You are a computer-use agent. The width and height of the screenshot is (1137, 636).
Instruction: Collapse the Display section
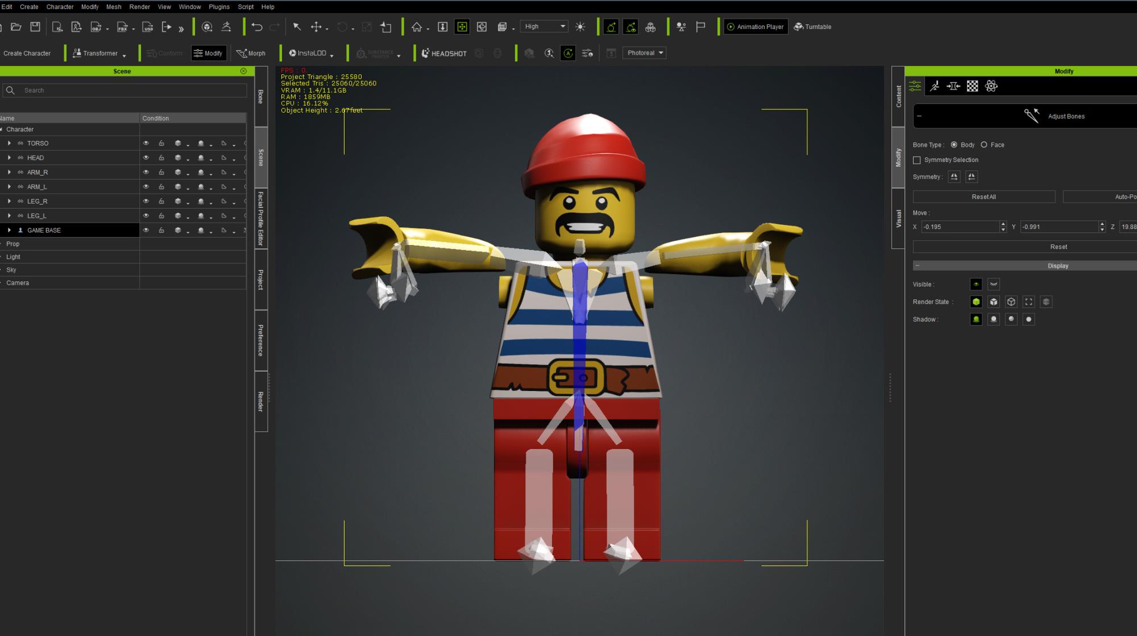pyautogui.click(x=918, y=265)
